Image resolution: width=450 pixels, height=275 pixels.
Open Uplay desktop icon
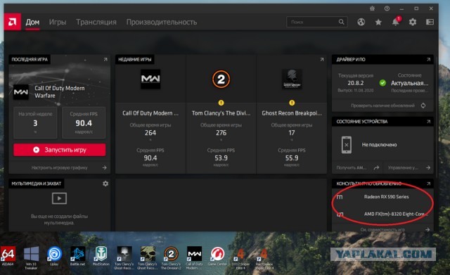[54, 256]
